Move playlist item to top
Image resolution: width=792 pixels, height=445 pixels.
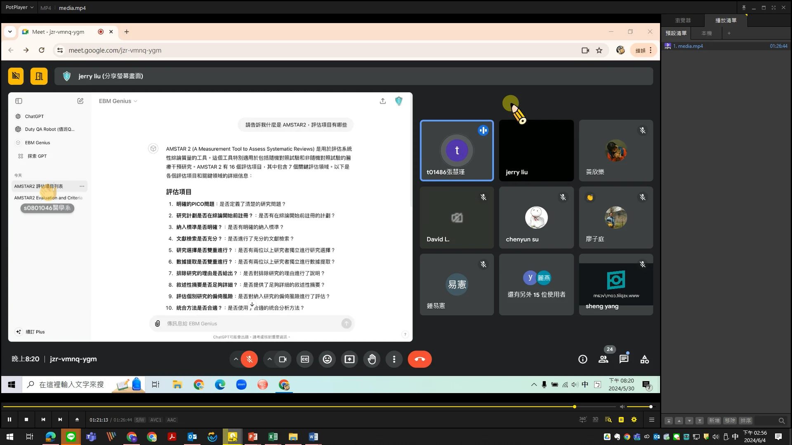[669, 421]
